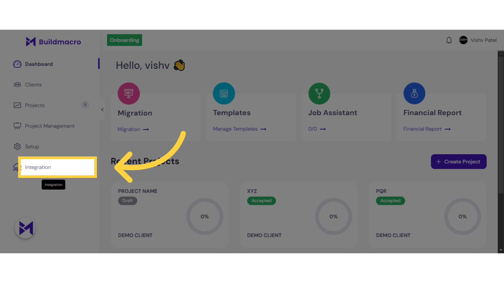Click the teal Templates icon
The height and width of the screenshot is (283, 504).
(224, 94)
